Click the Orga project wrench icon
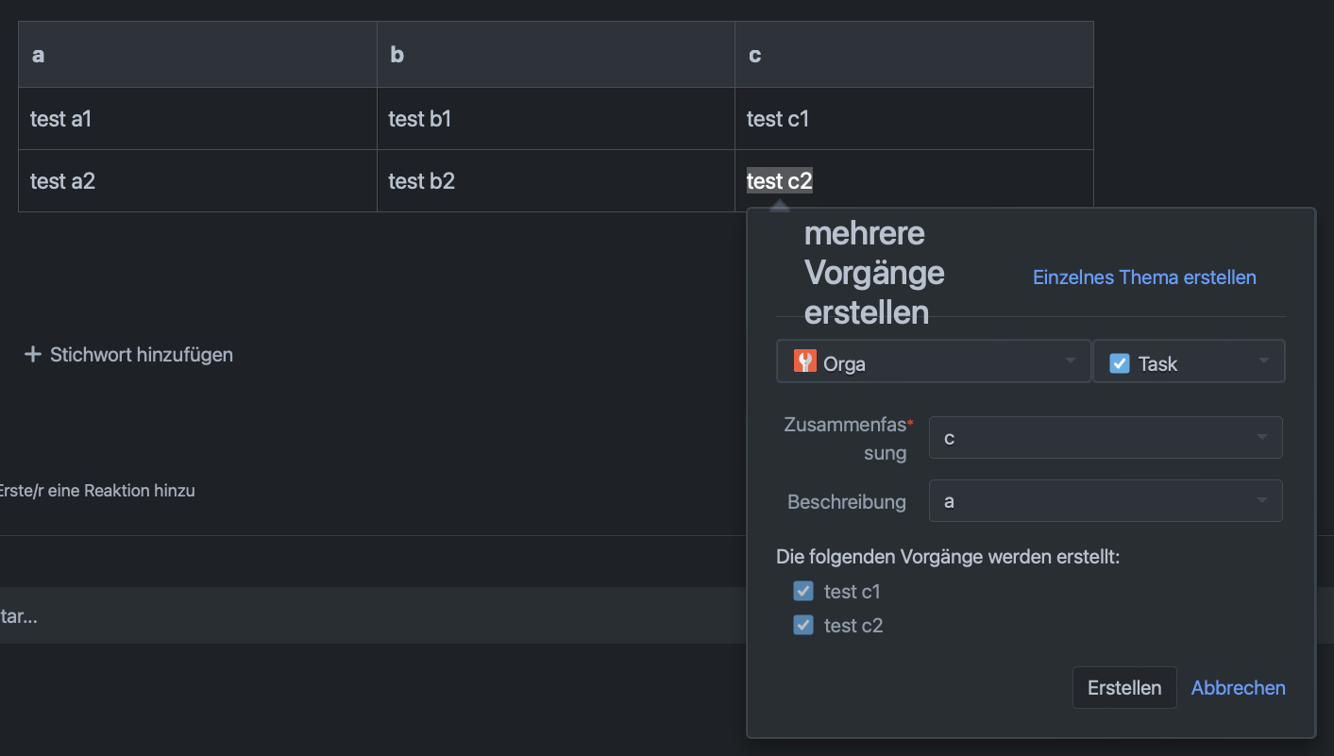 tap(804, 361)
